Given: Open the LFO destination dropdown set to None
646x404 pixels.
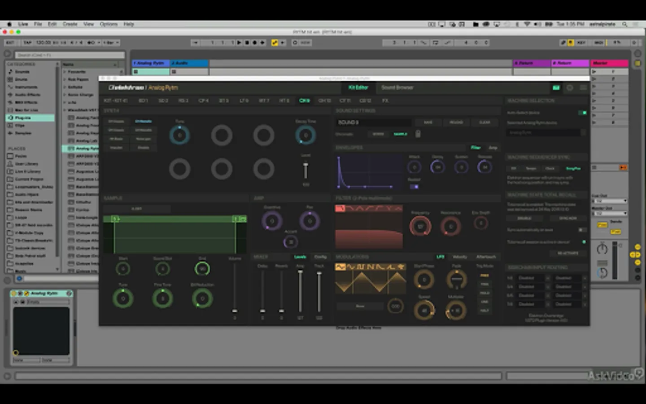Looking at the screenshot, I should tap(360, 306).
